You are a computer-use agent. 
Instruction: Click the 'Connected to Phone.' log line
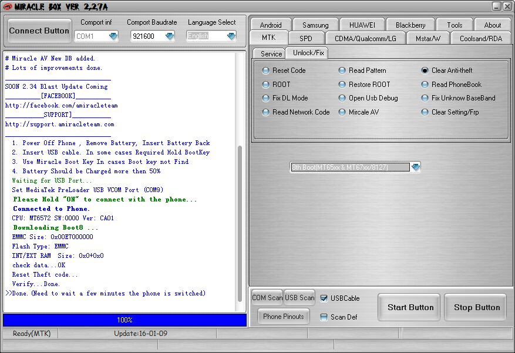tap(51, 209)
